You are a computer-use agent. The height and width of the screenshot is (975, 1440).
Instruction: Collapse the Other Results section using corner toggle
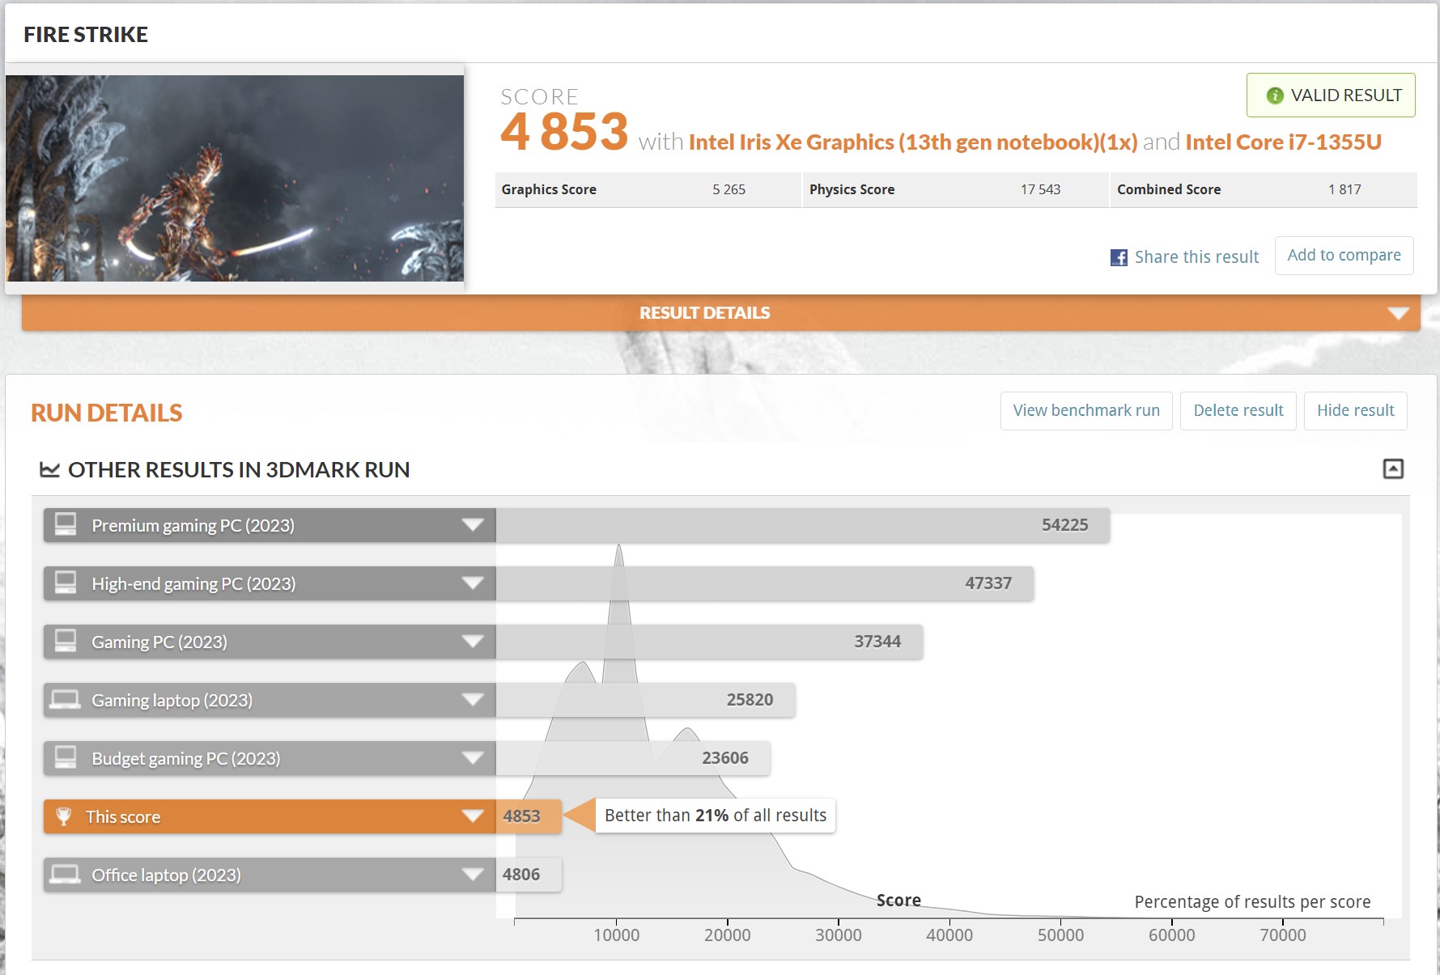(x=1392, y=469)
